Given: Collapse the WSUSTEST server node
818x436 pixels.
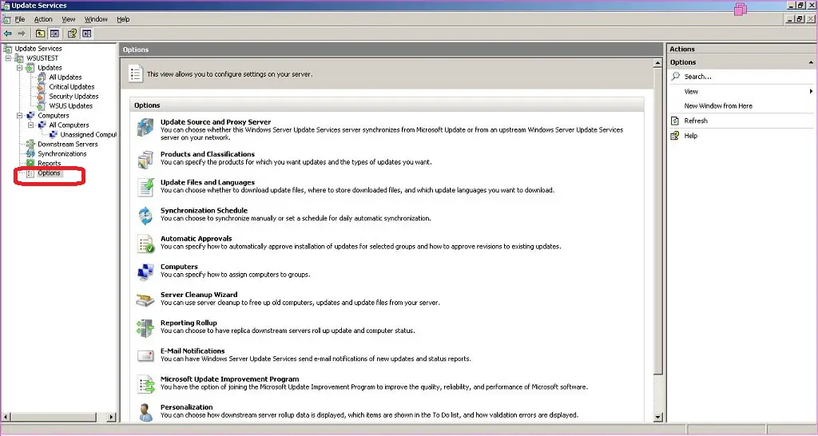Looking at the screenshot, I should coord(8,57).
